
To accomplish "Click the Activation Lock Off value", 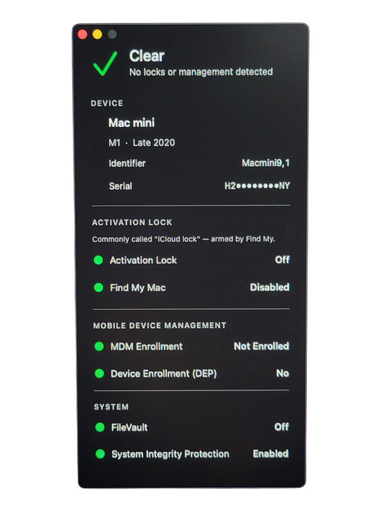I will pos(282,259).
